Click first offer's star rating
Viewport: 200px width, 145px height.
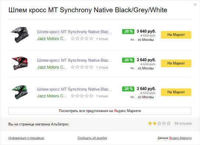click(x=82, y=38)
